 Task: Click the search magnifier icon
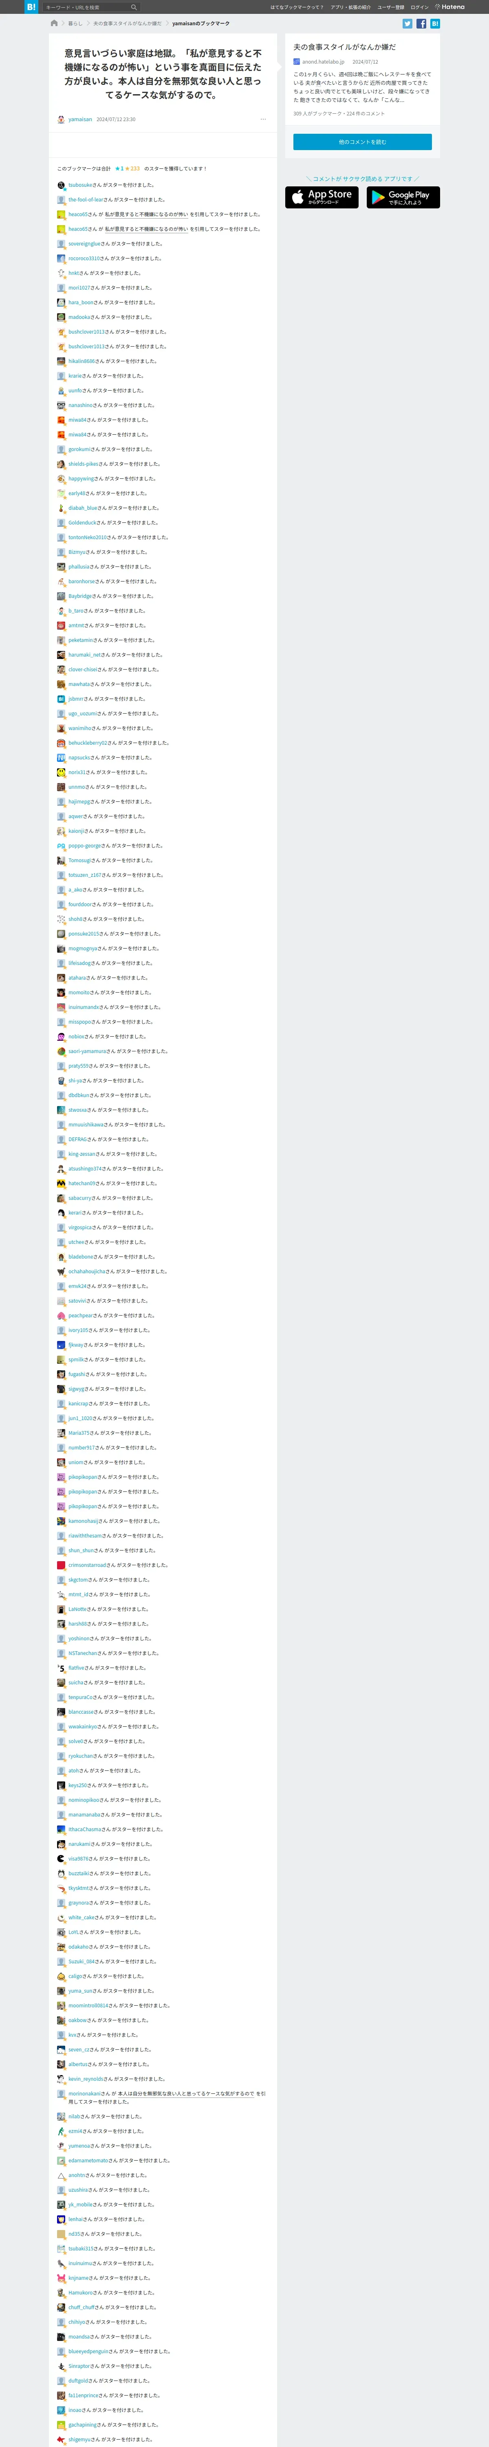(x=134, y=7)
